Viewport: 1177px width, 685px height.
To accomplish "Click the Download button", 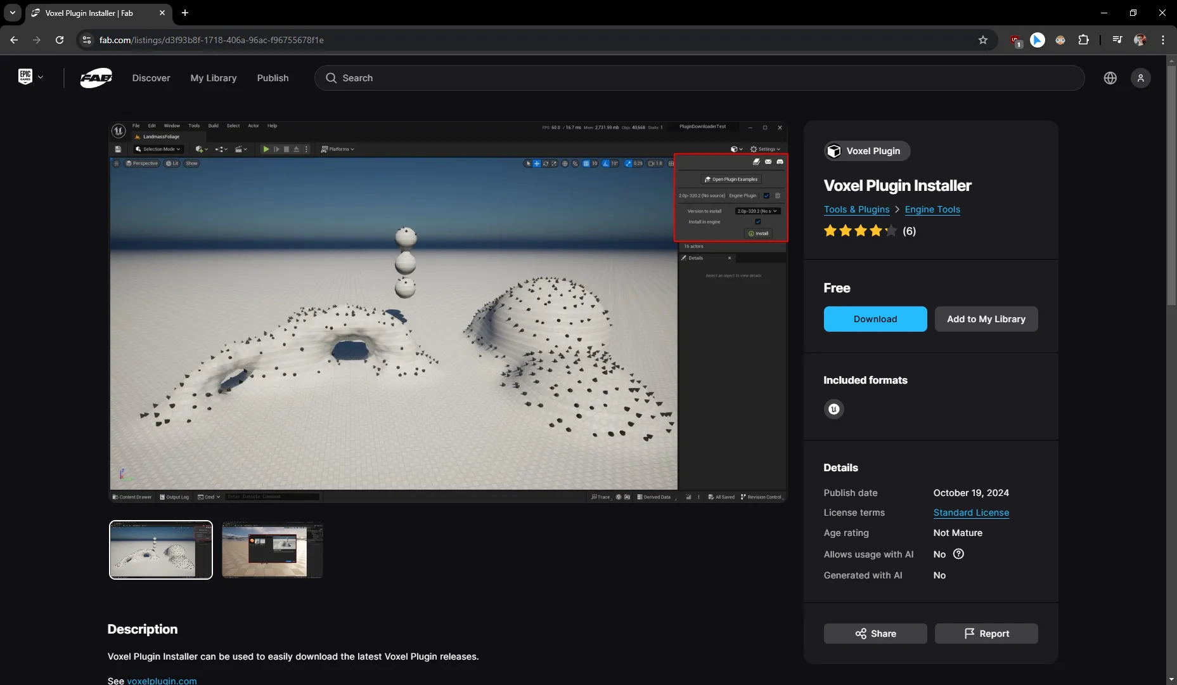I will click(875, 319).
